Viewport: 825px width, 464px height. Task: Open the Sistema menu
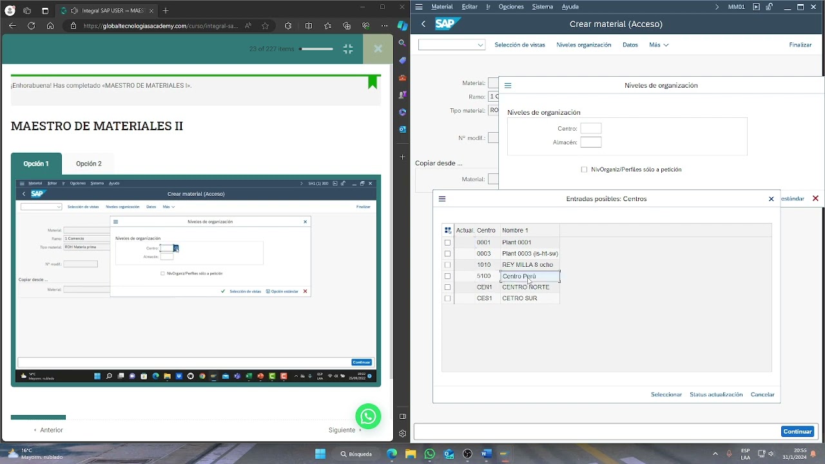(542, 6)
